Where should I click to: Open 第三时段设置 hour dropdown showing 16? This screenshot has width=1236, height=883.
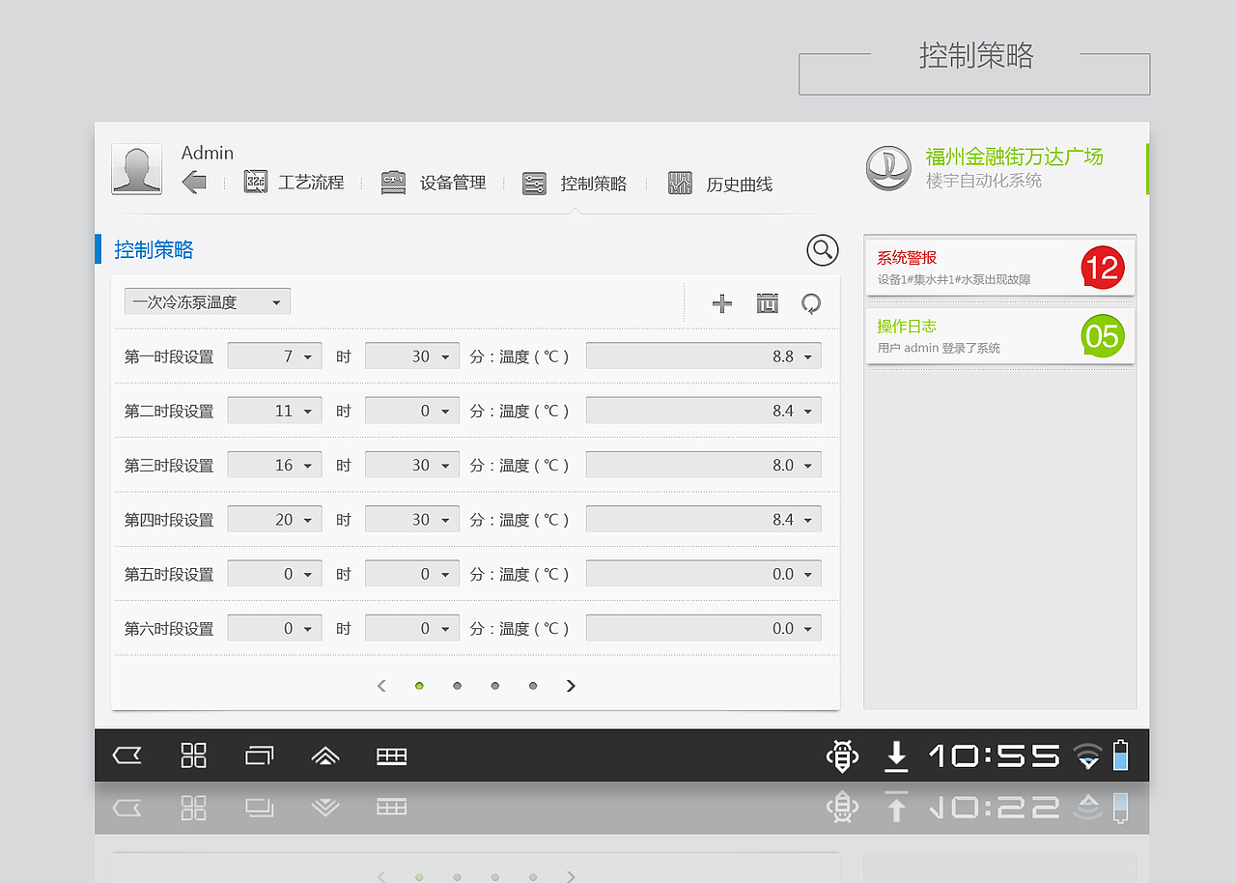tap(275, 464)
